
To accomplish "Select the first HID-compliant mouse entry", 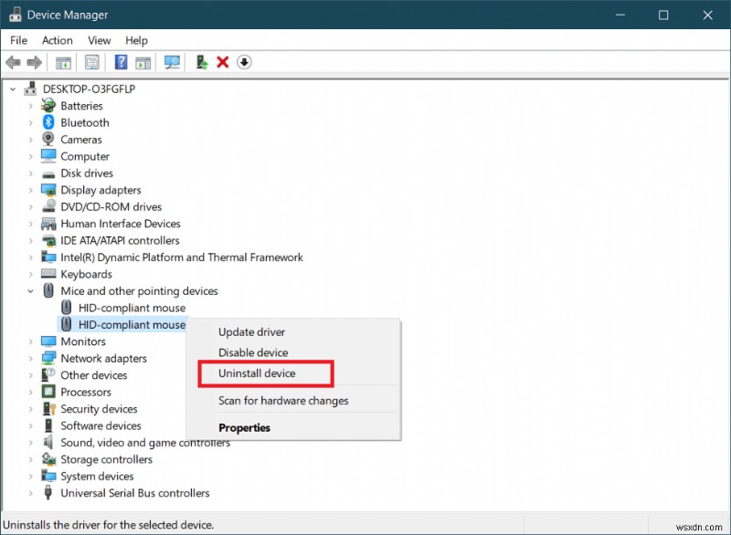I will (x=131, y=308).
